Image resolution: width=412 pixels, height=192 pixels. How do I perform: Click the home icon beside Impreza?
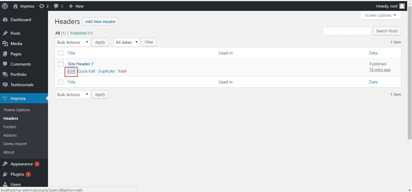[15, 6]
